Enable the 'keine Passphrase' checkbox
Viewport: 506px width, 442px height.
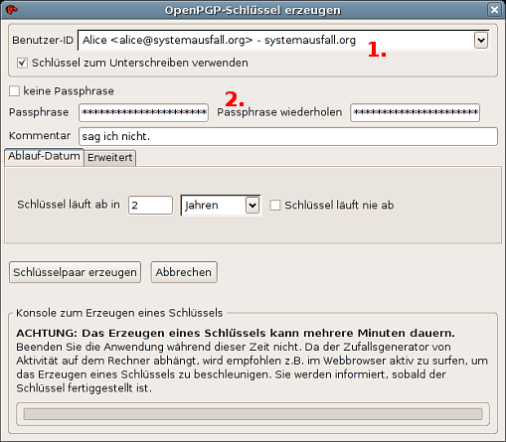(x=14, y=90)
